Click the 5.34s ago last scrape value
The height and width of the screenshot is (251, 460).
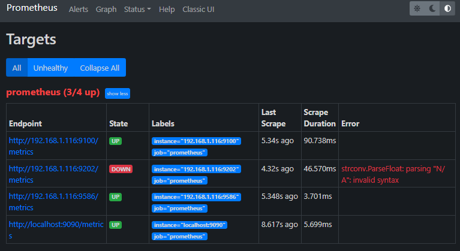[278, 141]
